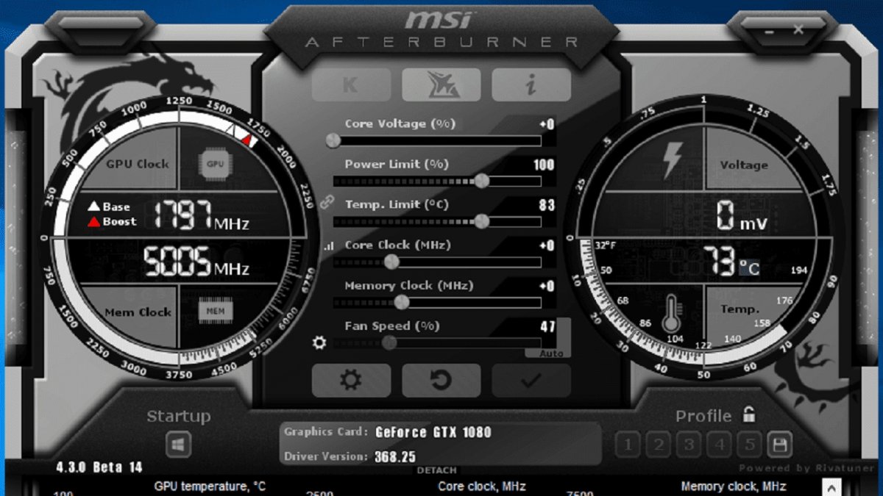Toggle the Profile lock icon

(x=749, y=414)
